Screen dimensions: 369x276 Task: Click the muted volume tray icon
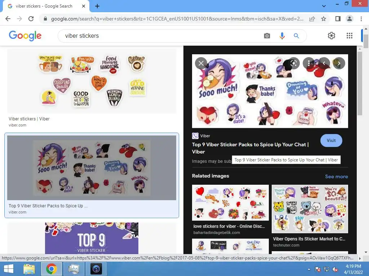pos(335,269)
